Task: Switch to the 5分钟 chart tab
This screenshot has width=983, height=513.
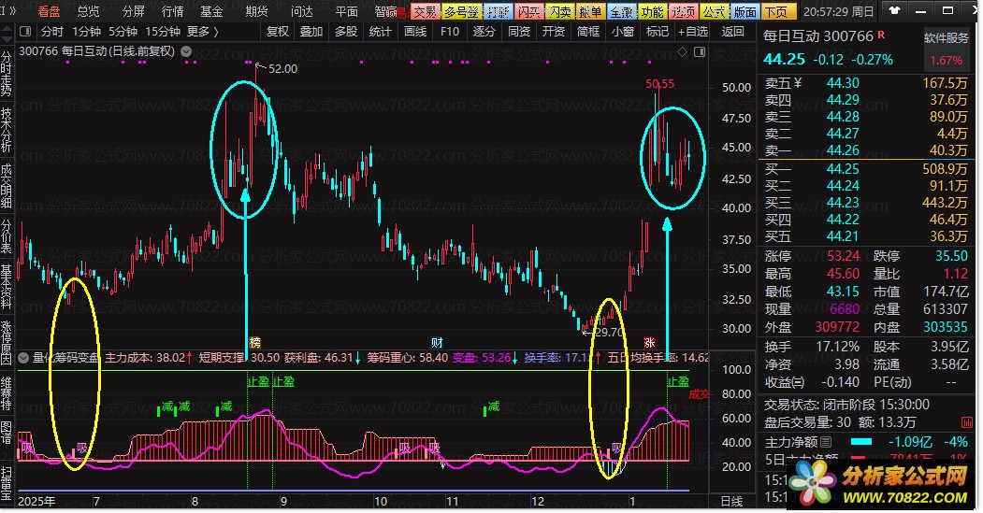Action: coord(123,31)
